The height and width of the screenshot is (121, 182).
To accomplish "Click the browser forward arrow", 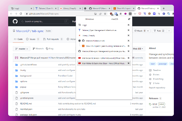I will pos(16,14).
